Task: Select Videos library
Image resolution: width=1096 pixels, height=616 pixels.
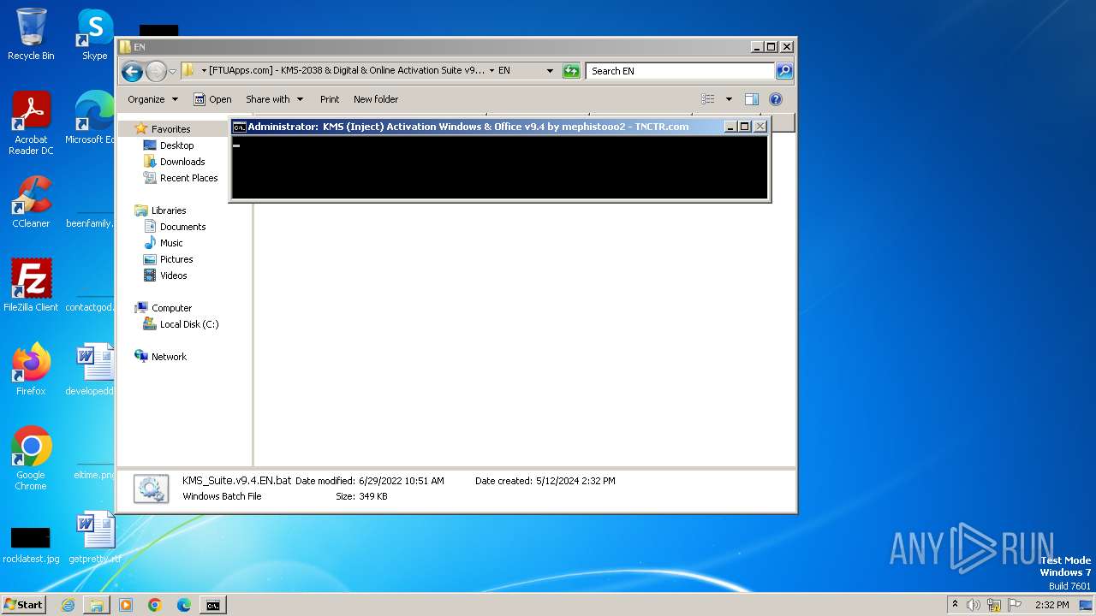Action: point(173,275)
